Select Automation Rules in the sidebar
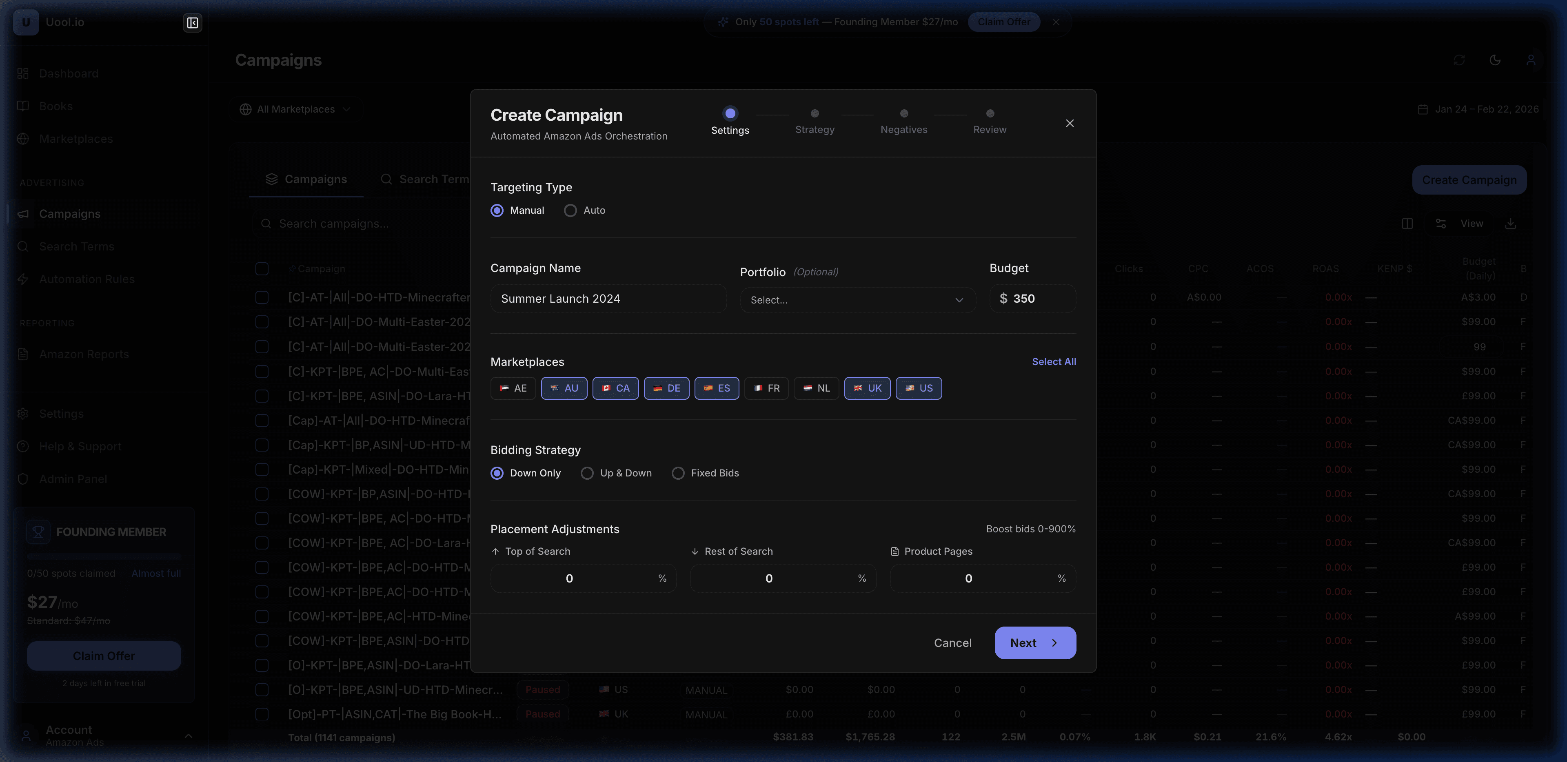Image resolution: width=1567 pixels, height=762 pixels. point(87,279)
